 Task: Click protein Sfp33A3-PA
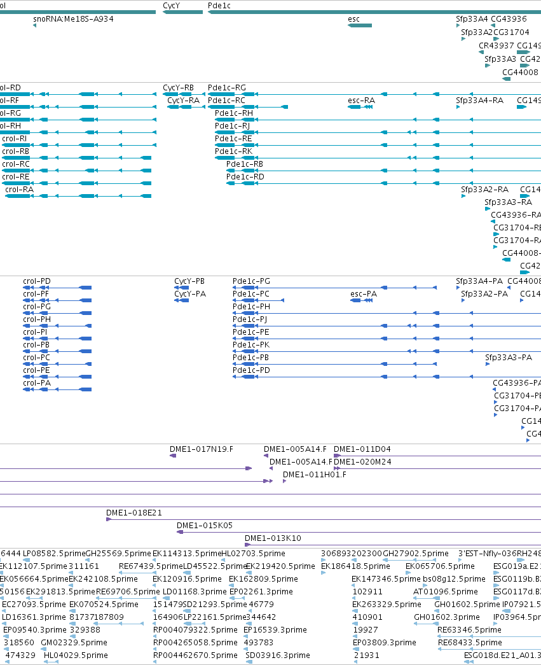tap(509, 358)
